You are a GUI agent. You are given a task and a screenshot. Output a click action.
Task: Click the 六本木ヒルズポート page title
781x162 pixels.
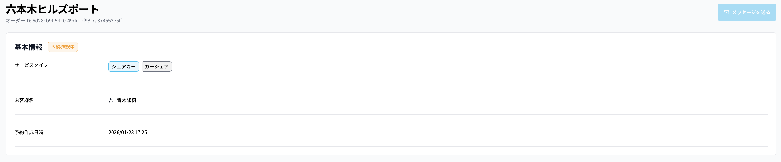click(x=52, y=9)
